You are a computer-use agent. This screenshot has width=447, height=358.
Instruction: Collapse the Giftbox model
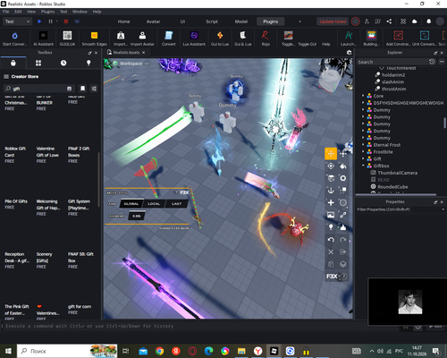[x=363, y=166]
